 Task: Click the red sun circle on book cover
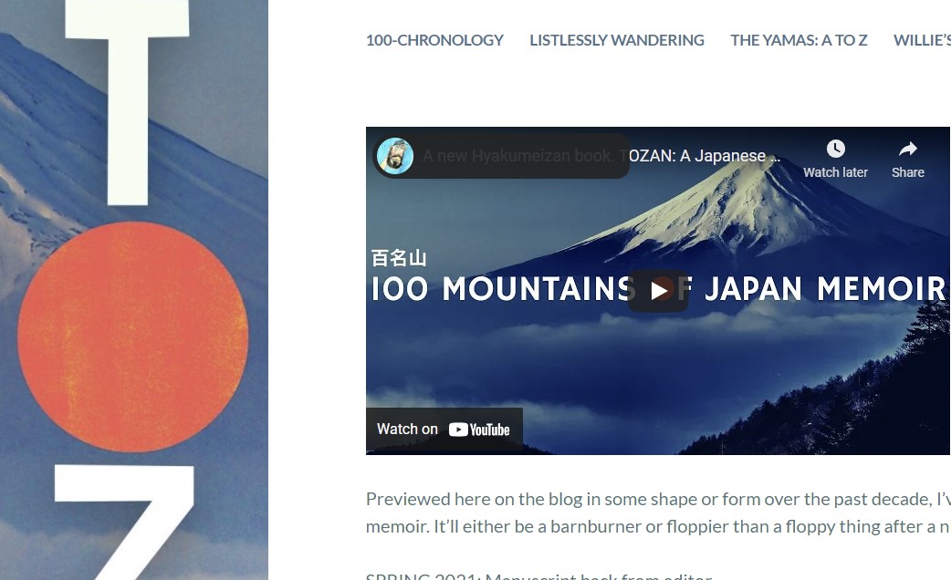point(133,337)
